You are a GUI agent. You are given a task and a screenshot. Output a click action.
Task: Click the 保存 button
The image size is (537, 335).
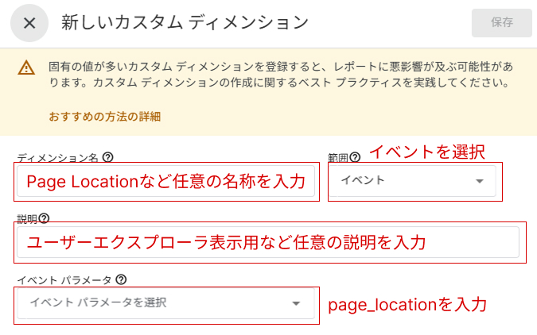[x=502, y=23]
